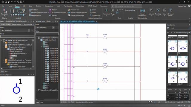Image resolution: width=191 pixels, height=107 pixels.
Task: Open the Terminals ribbon button
Action: point(106,12)
